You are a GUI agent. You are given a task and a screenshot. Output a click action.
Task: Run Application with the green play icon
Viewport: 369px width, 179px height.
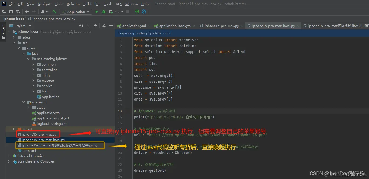point(97,12)
